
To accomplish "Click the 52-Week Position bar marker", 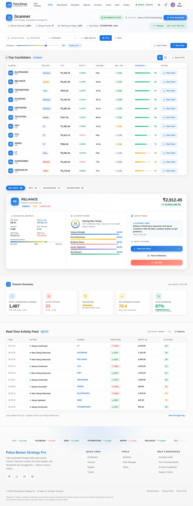I will [x=46, y=242].
